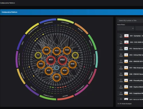Open the first More filters dropdown

[x=126, y=28]
